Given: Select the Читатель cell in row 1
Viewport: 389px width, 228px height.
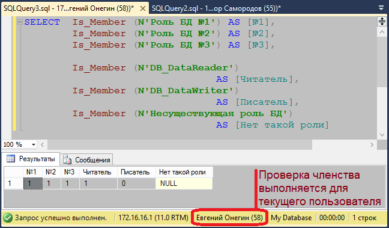Looking at the screenshot, I should (x=98, y=183).
